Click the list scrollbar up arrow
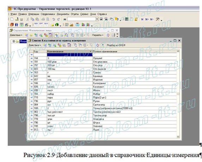This screenshot has height=162, width=202. [x=178, y=51]
